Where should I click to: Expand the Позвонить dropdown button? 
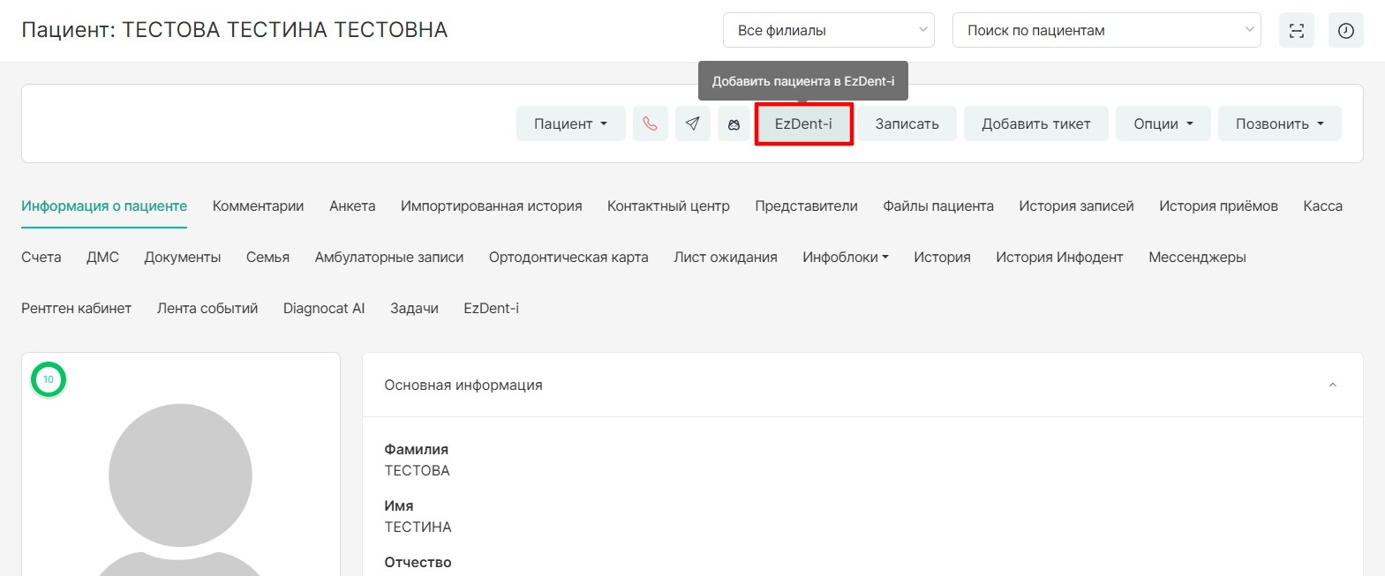(1280, 123)
